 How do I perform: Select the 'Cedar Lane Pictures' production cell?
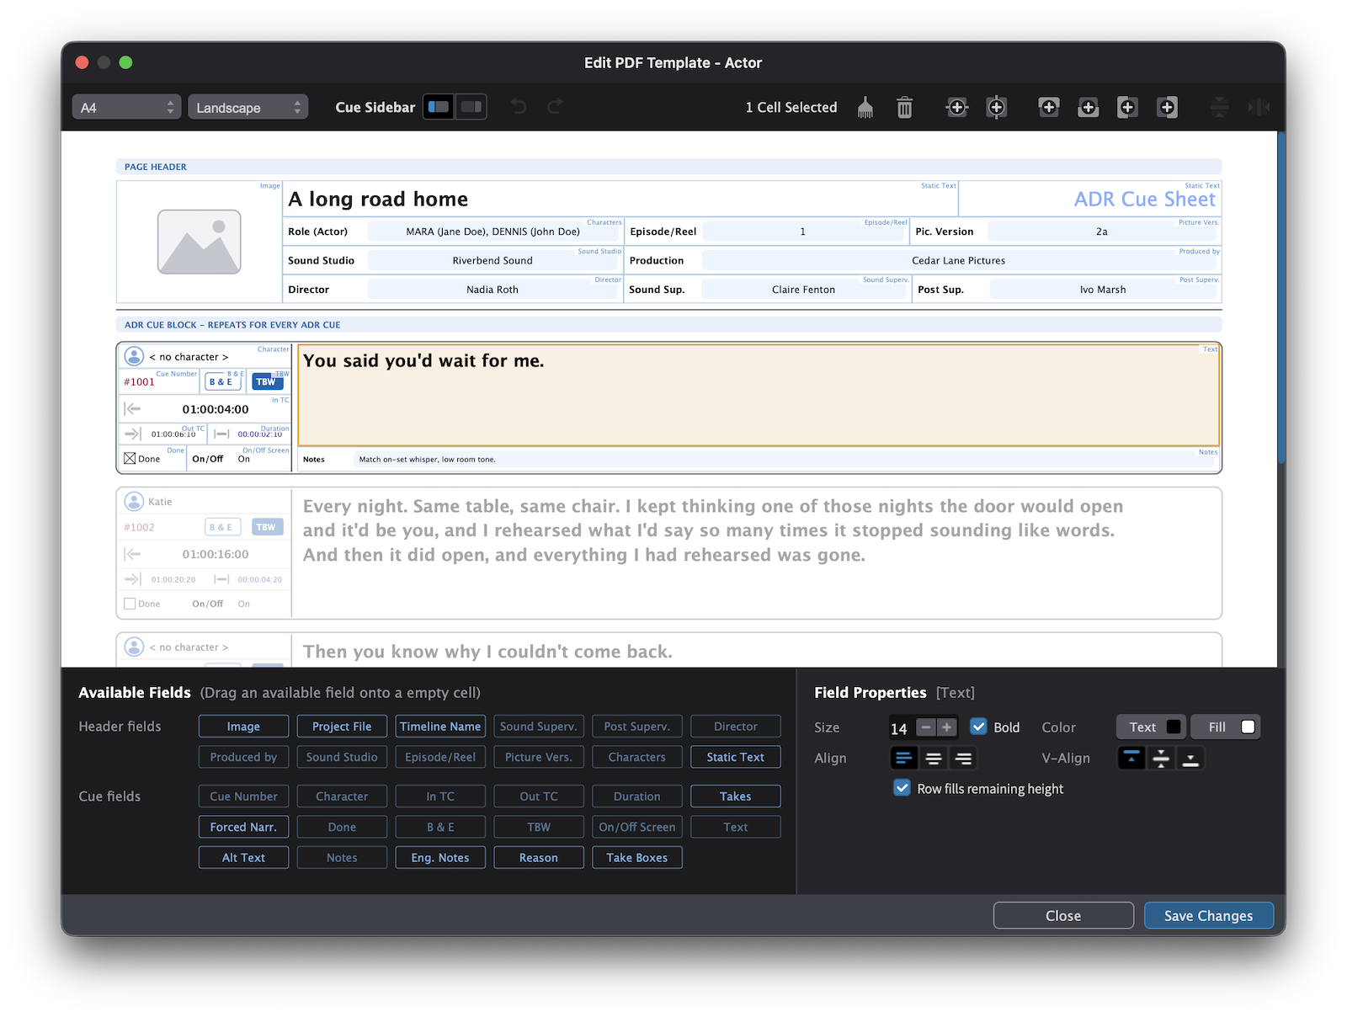959,261
